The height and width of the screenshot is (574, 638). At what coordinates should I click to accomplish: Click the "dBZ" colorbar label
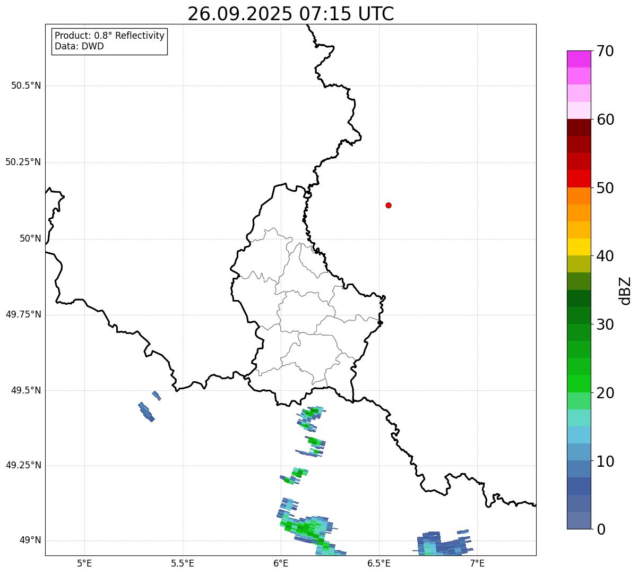coord(625,290)
